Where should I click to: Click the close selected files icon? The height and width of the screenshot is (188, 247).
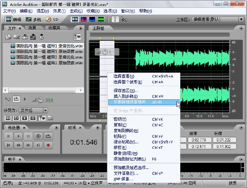point(16,37)
